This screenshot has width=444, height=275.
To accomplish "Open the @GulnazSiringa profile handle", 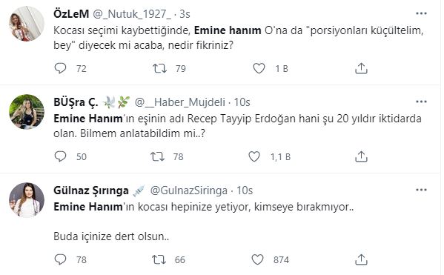I will (188, 190).
